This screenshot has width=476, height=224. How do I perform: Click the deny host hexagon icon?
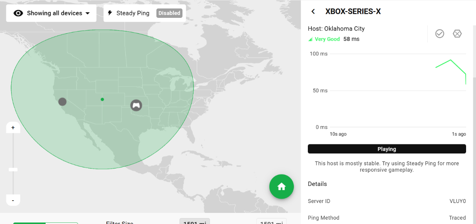pos(457,34)
